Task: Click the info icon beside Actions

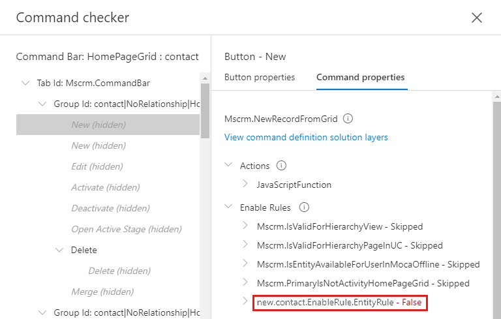Action: point(282,166)
